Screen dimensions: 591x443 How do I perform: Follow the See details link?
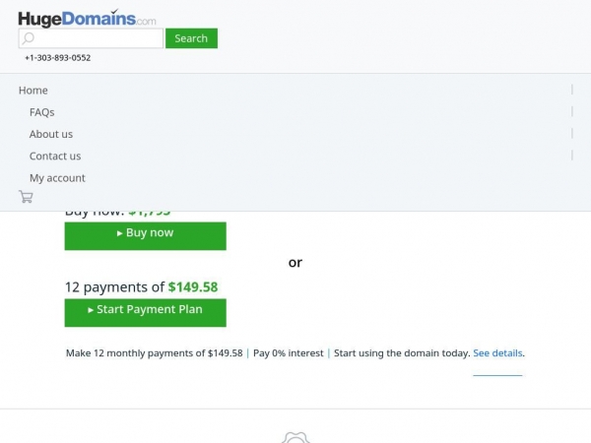497,353
